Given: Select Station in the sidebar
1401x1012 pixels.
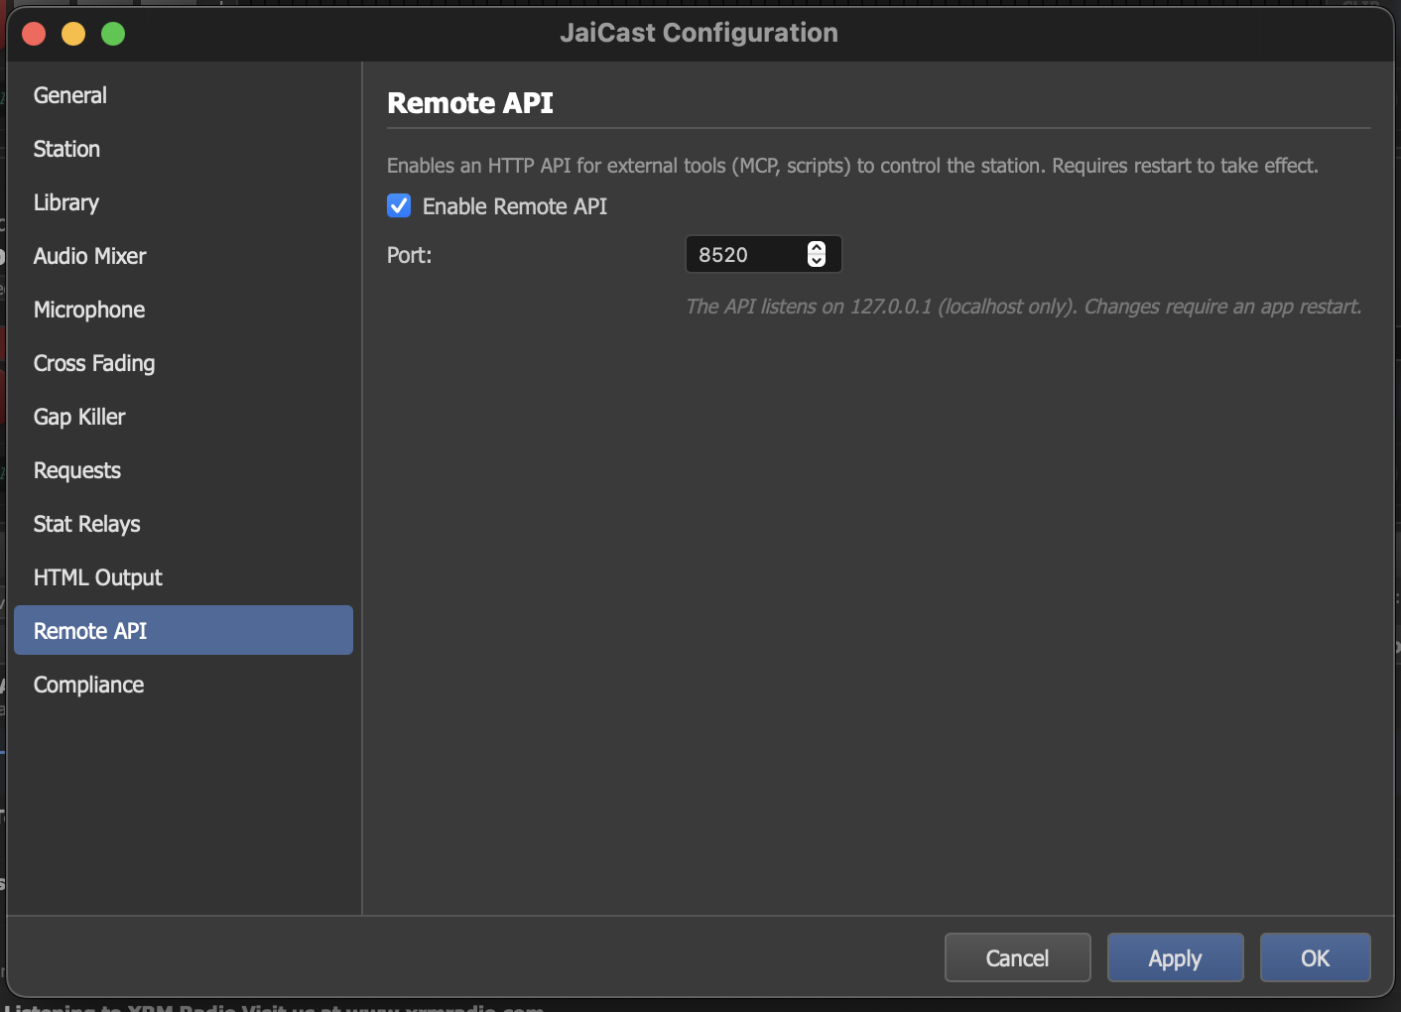Looking at the screenshot, I should coord(184,149).
